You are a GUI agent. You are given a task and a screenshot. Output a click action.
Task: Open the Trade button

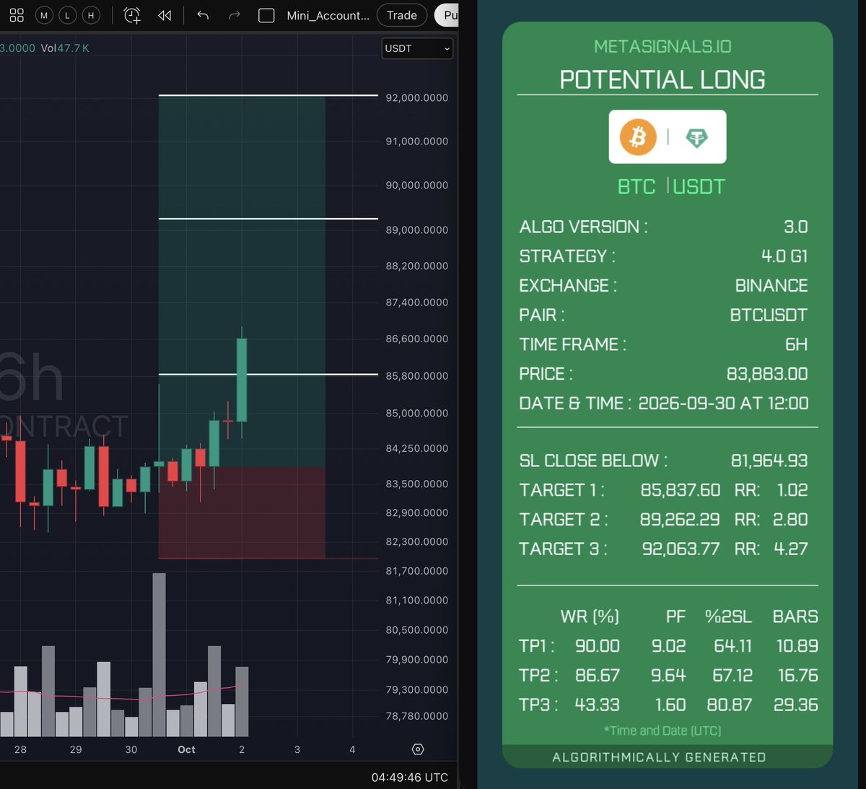[x=402, y=15]
